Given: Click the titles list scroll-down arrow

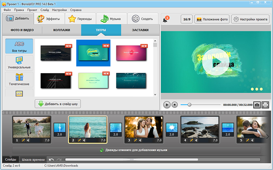Looking at the screenshot, I should click(155, 95).
